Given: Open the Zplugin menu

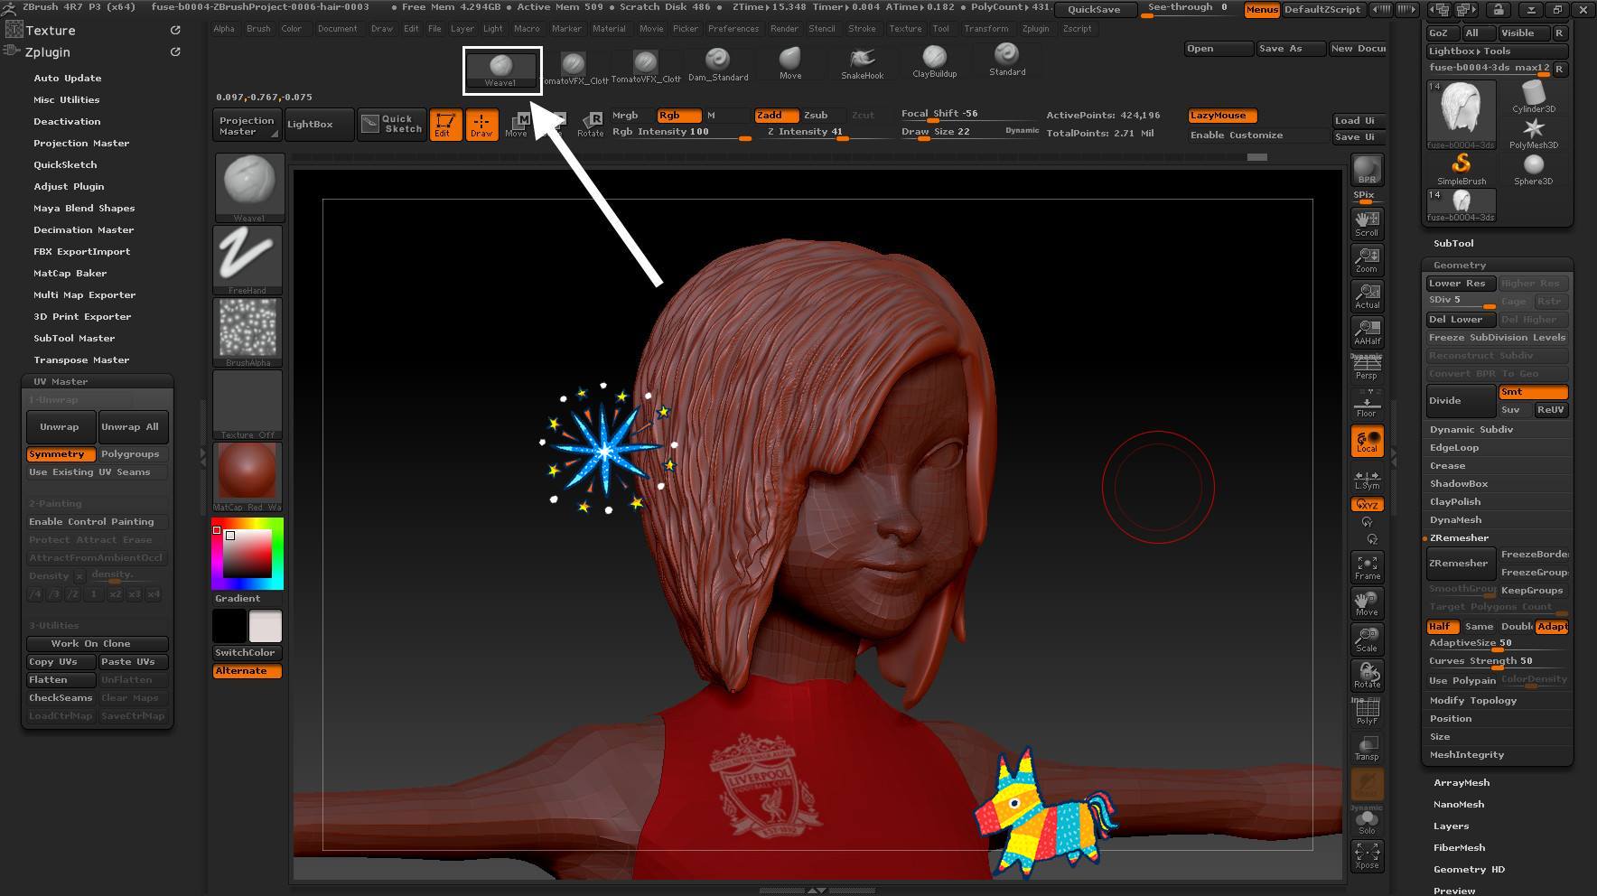Looking at the screenshot, I should pos(1035,29).
